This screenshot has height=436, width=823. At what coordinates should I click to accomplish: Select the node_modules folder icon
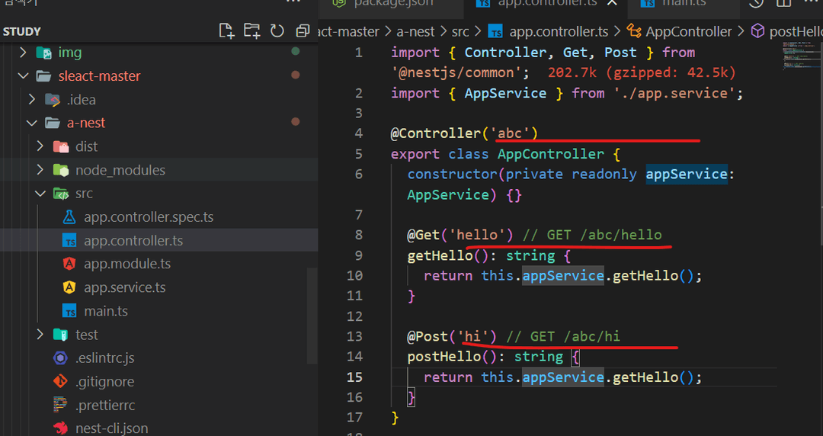[61, 170]
